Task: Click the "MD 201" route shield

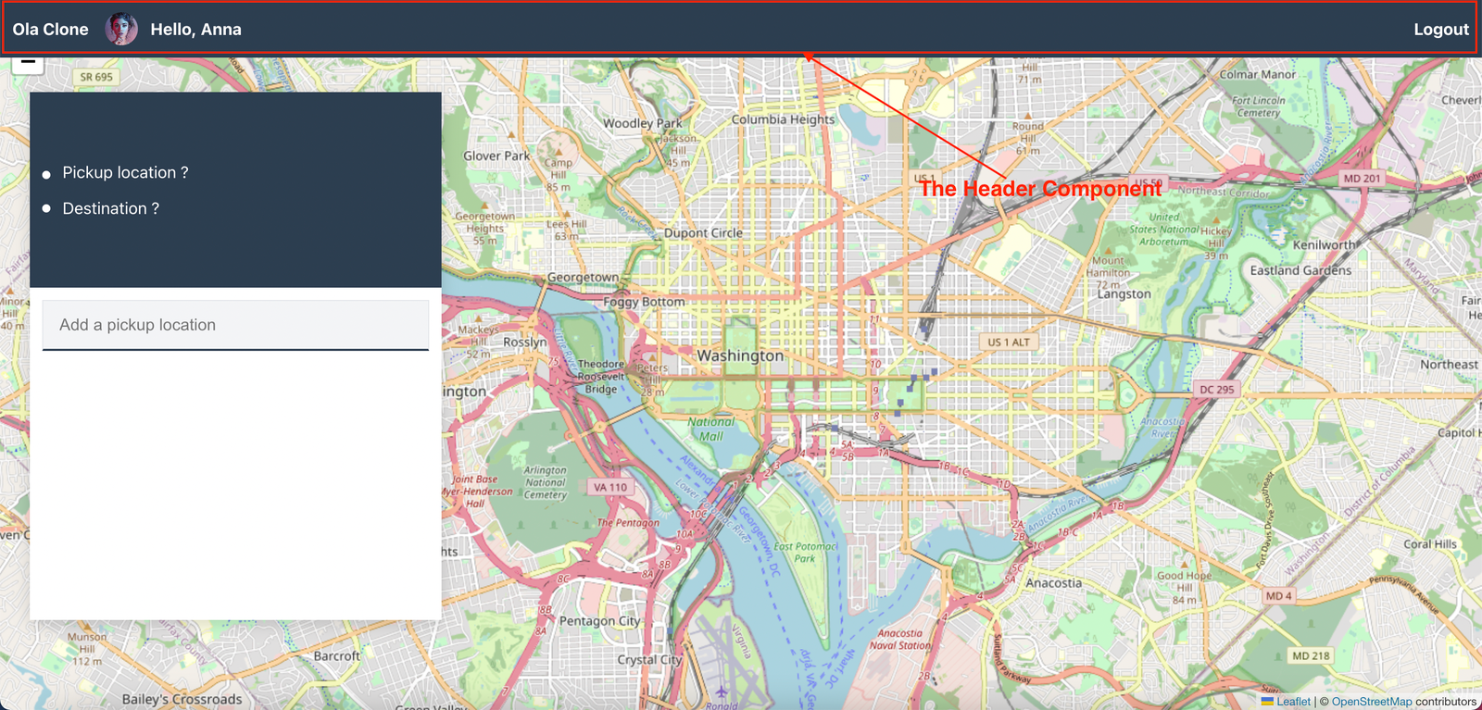Action: (1362, 179)
